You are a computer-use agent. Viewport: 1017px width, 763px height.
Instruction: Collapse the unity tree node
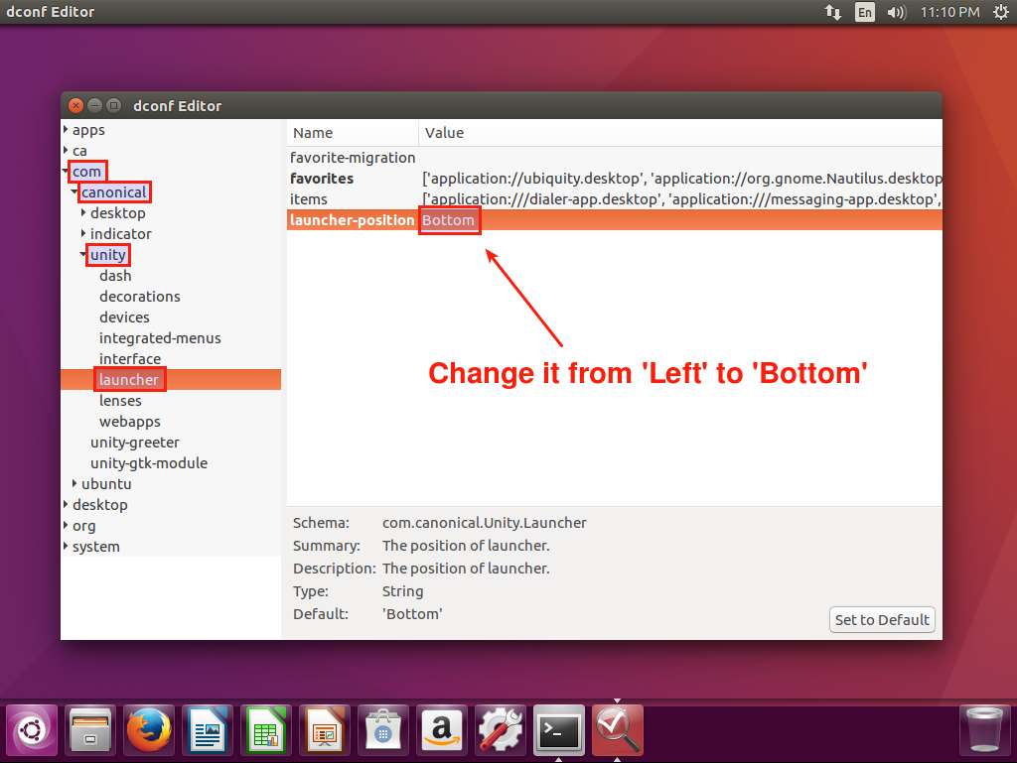click(x=83, y=255)
